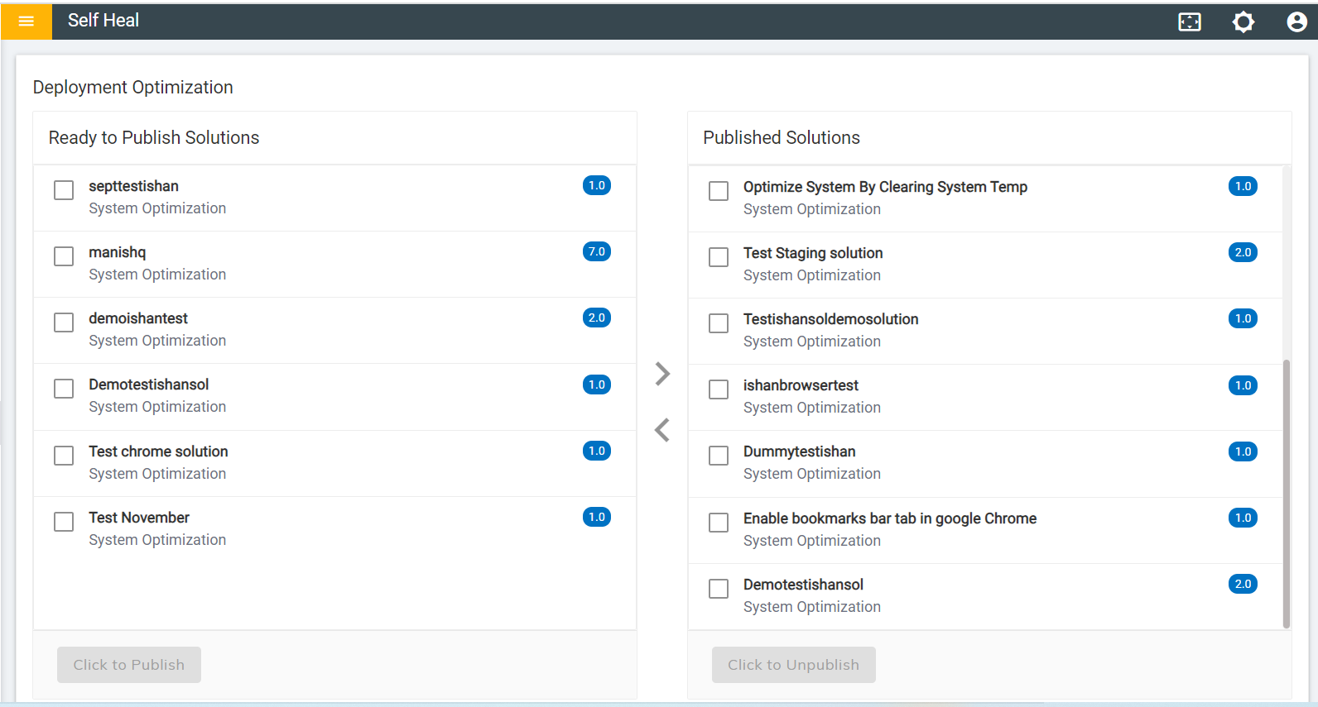Screen dimensions: 1318x707
Task: Click the Click to Publish button
Action: click(129, 665)
